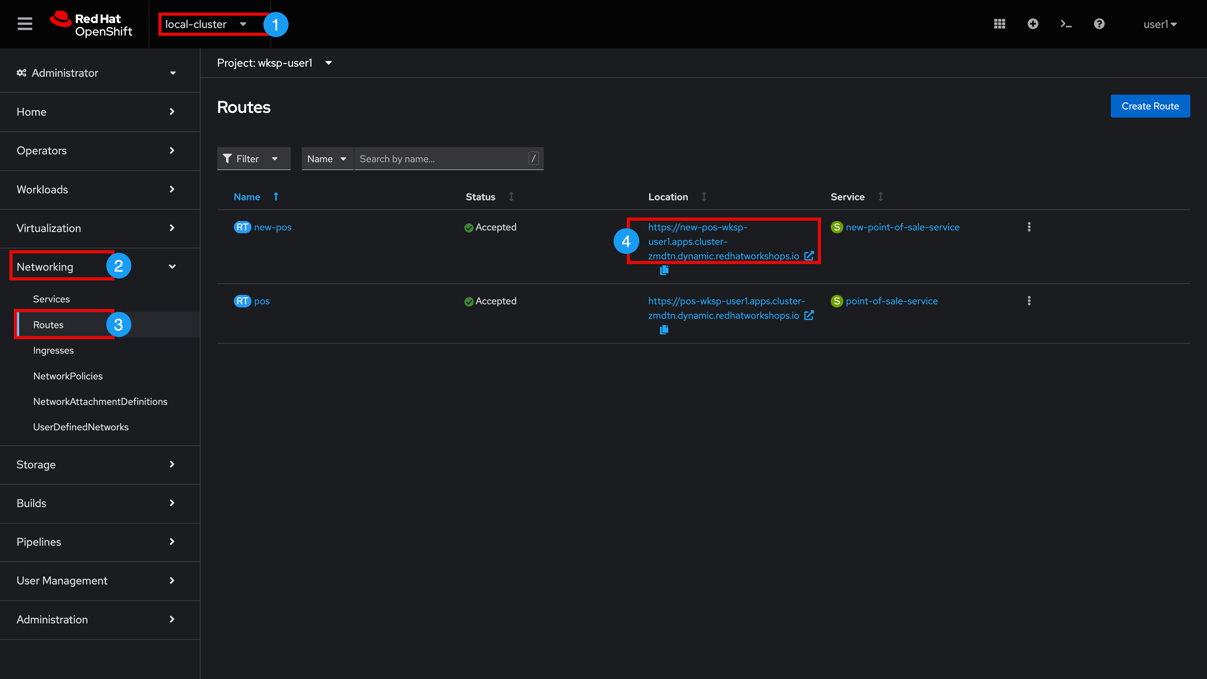
Task: Open new-point-of-sale-service link
Action: [902, 227]
